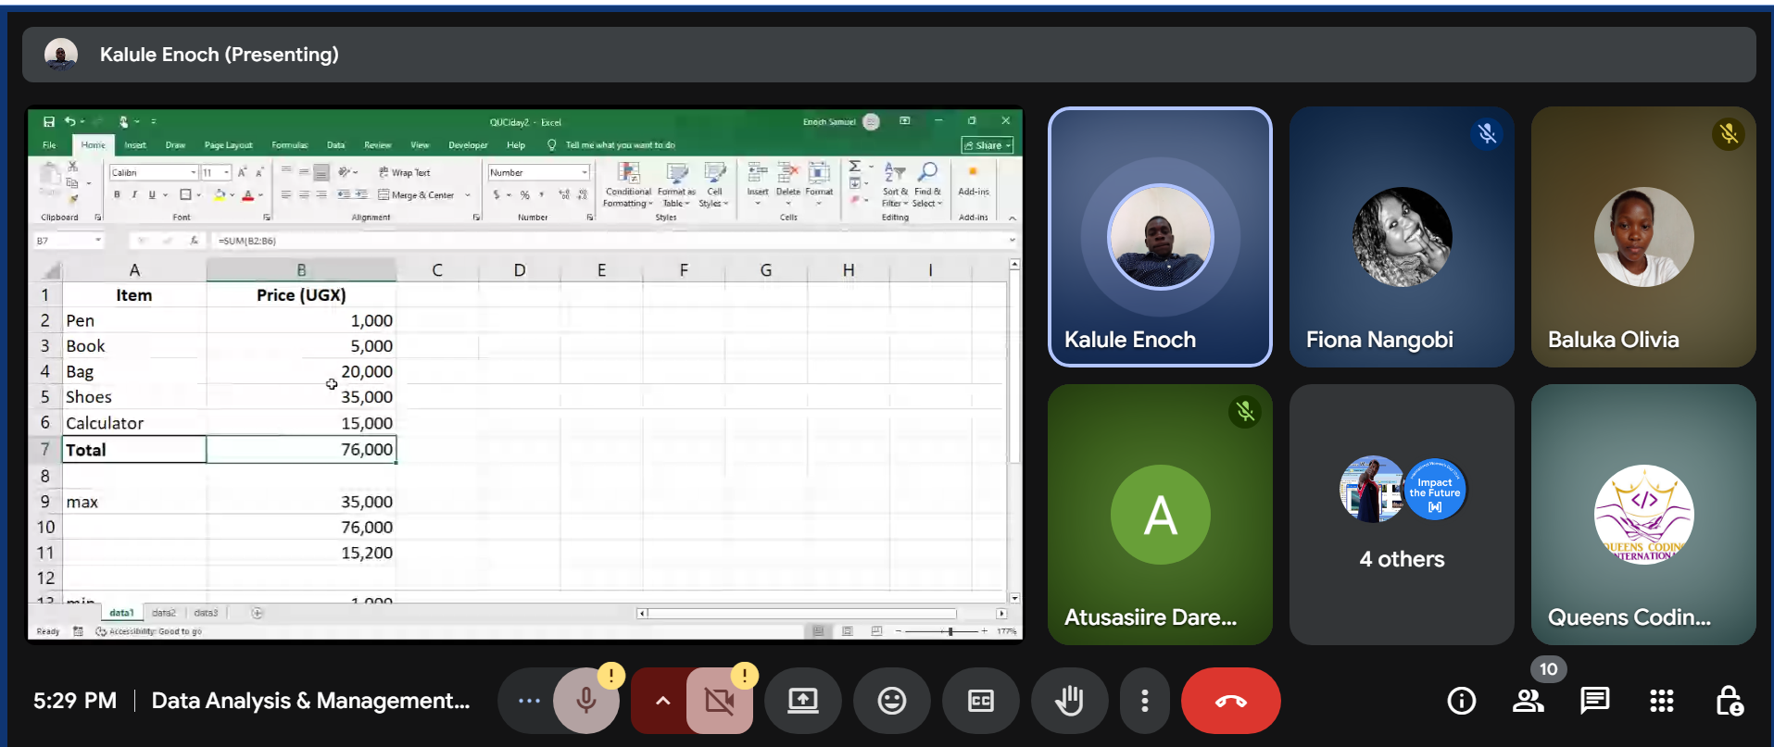Raise hand in the meeting
This screenshot has height=747, width=1774.
(x=1069, y=701)
